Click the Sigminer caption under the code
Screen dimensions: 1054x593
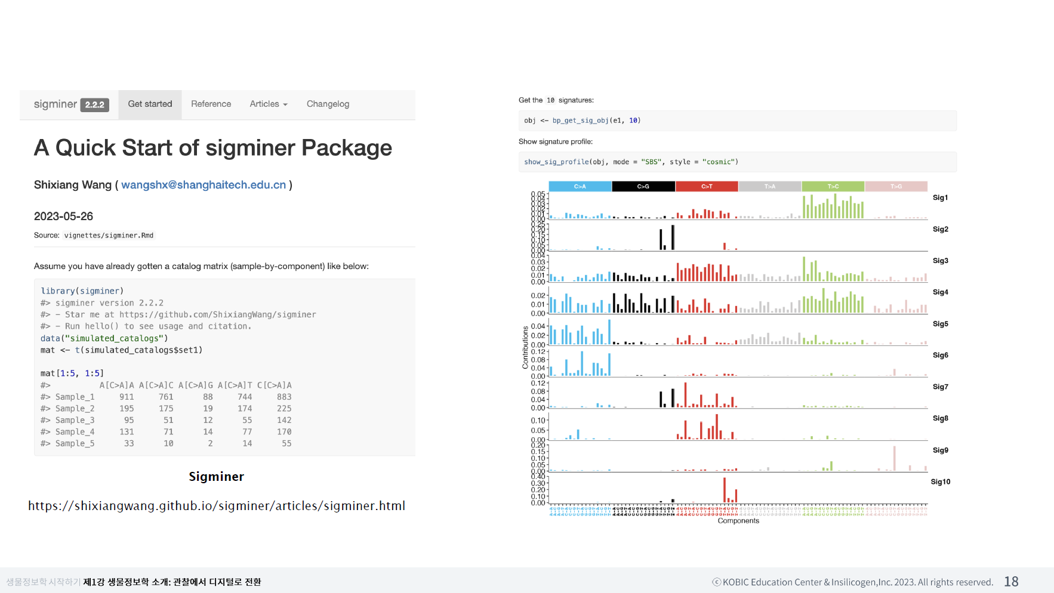tap(216, 477)
